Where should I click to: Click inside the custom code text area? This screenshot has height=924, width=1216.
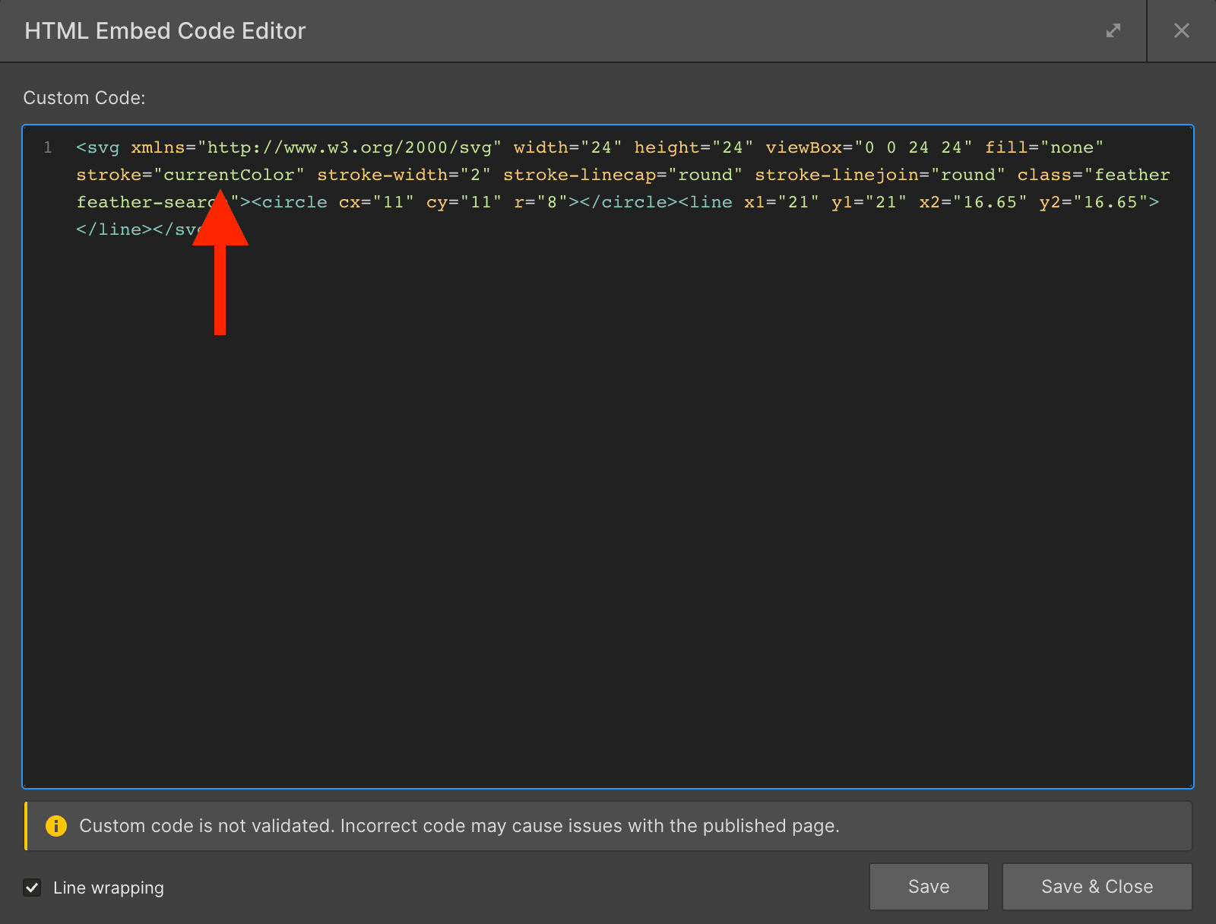tap(608, 456)
